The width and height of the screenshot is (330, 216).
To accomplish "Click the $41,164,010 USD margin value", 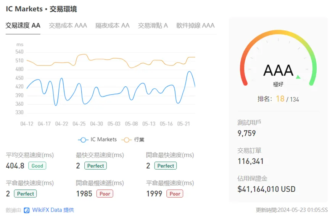I will (x=266, y=189).
